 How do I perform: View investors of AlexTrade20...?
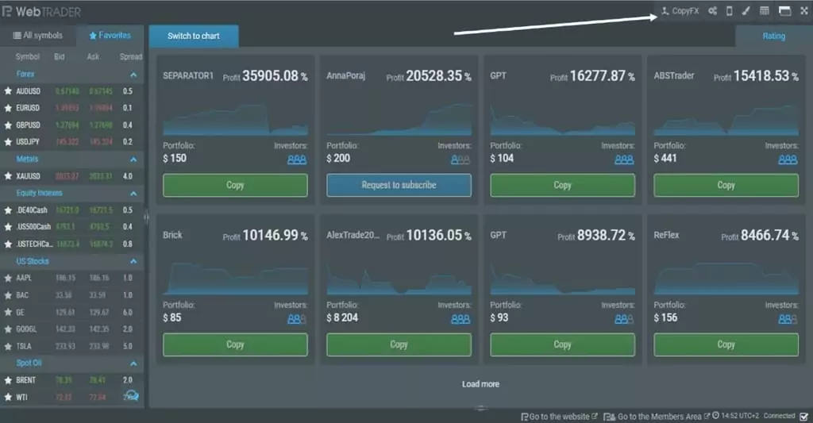click(x=460, y=319)
